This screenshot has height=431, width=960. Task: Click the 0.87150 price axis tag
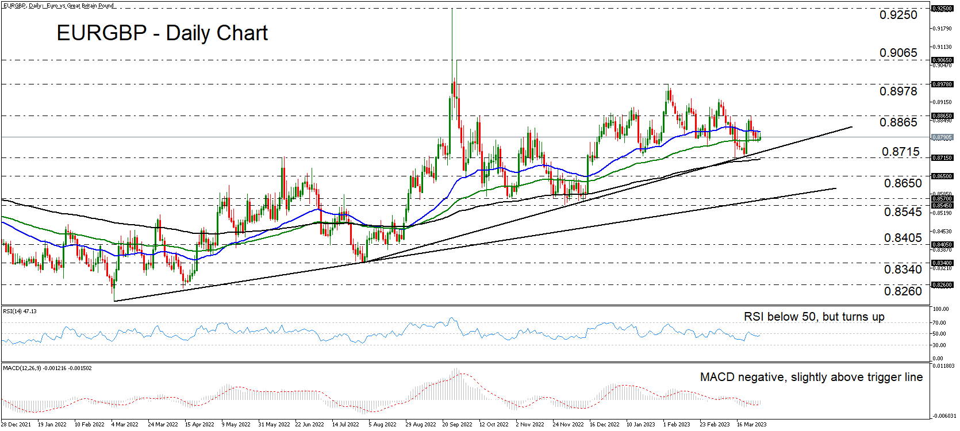942,157
